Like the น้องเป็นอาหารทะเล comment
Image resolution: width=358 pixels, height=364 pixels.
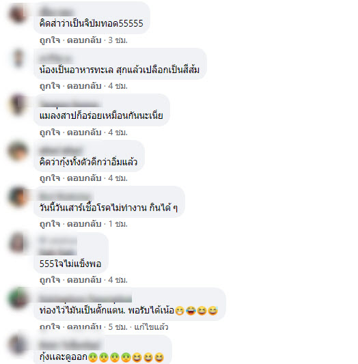point(50,86)
